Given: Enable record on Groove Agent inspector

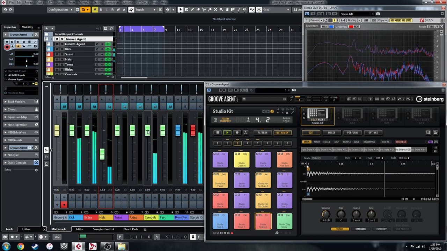Looking at the screenshot, I should click(7, 46).
